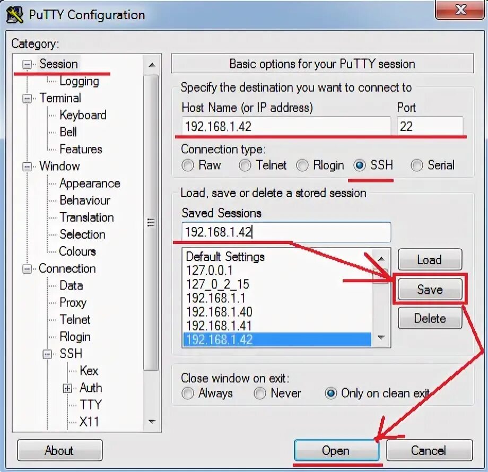The image size is (488, 472).
Task: Open the Bell settings category
Action: (x=68, y=132)
